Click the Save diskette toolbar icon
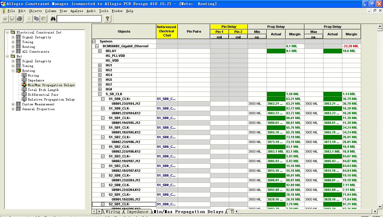Image resolution: width=383 pixels, height=217 pixels. coord(12,19)
